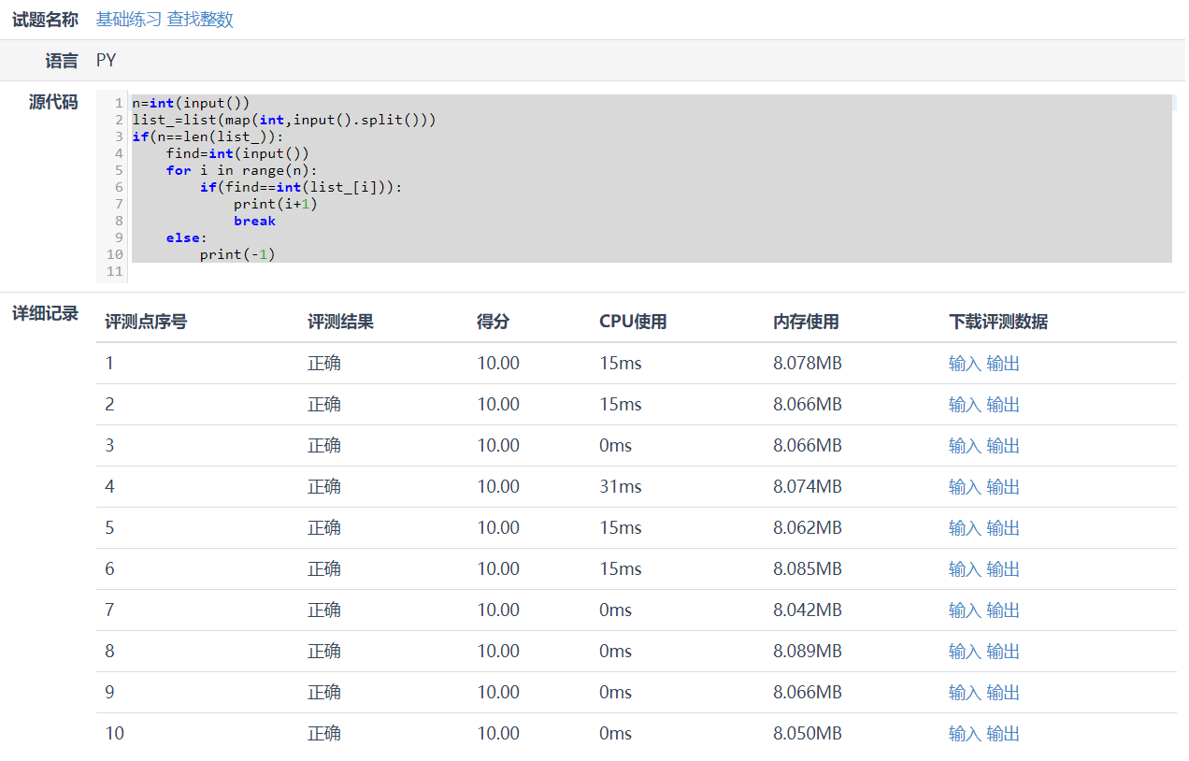Click score 10.00 for test point 5

pos(498,528)
